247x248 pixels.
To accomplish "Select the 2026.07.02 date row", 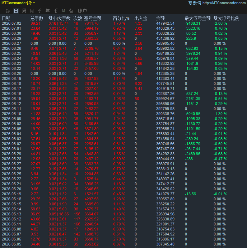I will point(11,23).
